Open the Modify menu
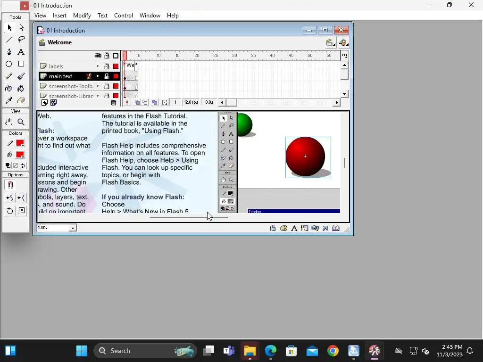The image size is (483, 362). tap(82, 16)
